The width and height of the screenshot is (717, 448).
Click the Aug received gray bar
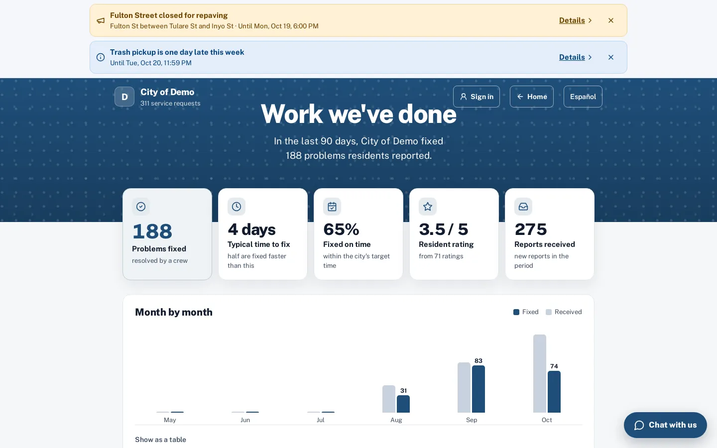coord(389,399)
